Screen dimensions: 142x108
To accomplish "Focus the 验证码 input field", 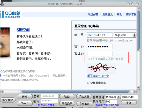I will (100, 54).
